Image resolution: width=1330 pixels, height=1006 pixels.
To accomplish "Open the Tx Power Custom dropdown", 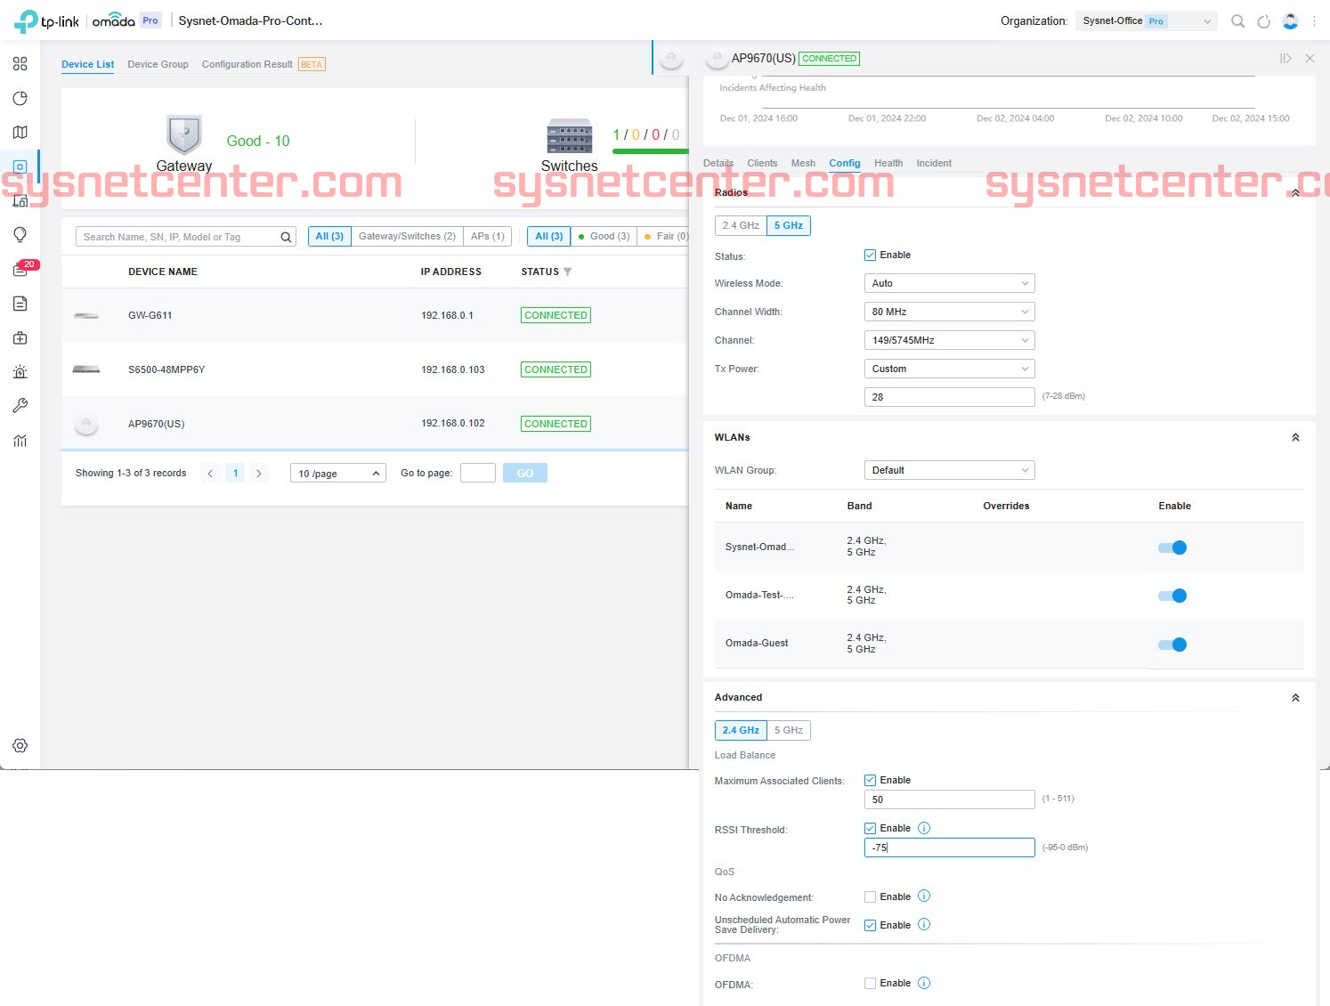I will [x=949, y=369].
